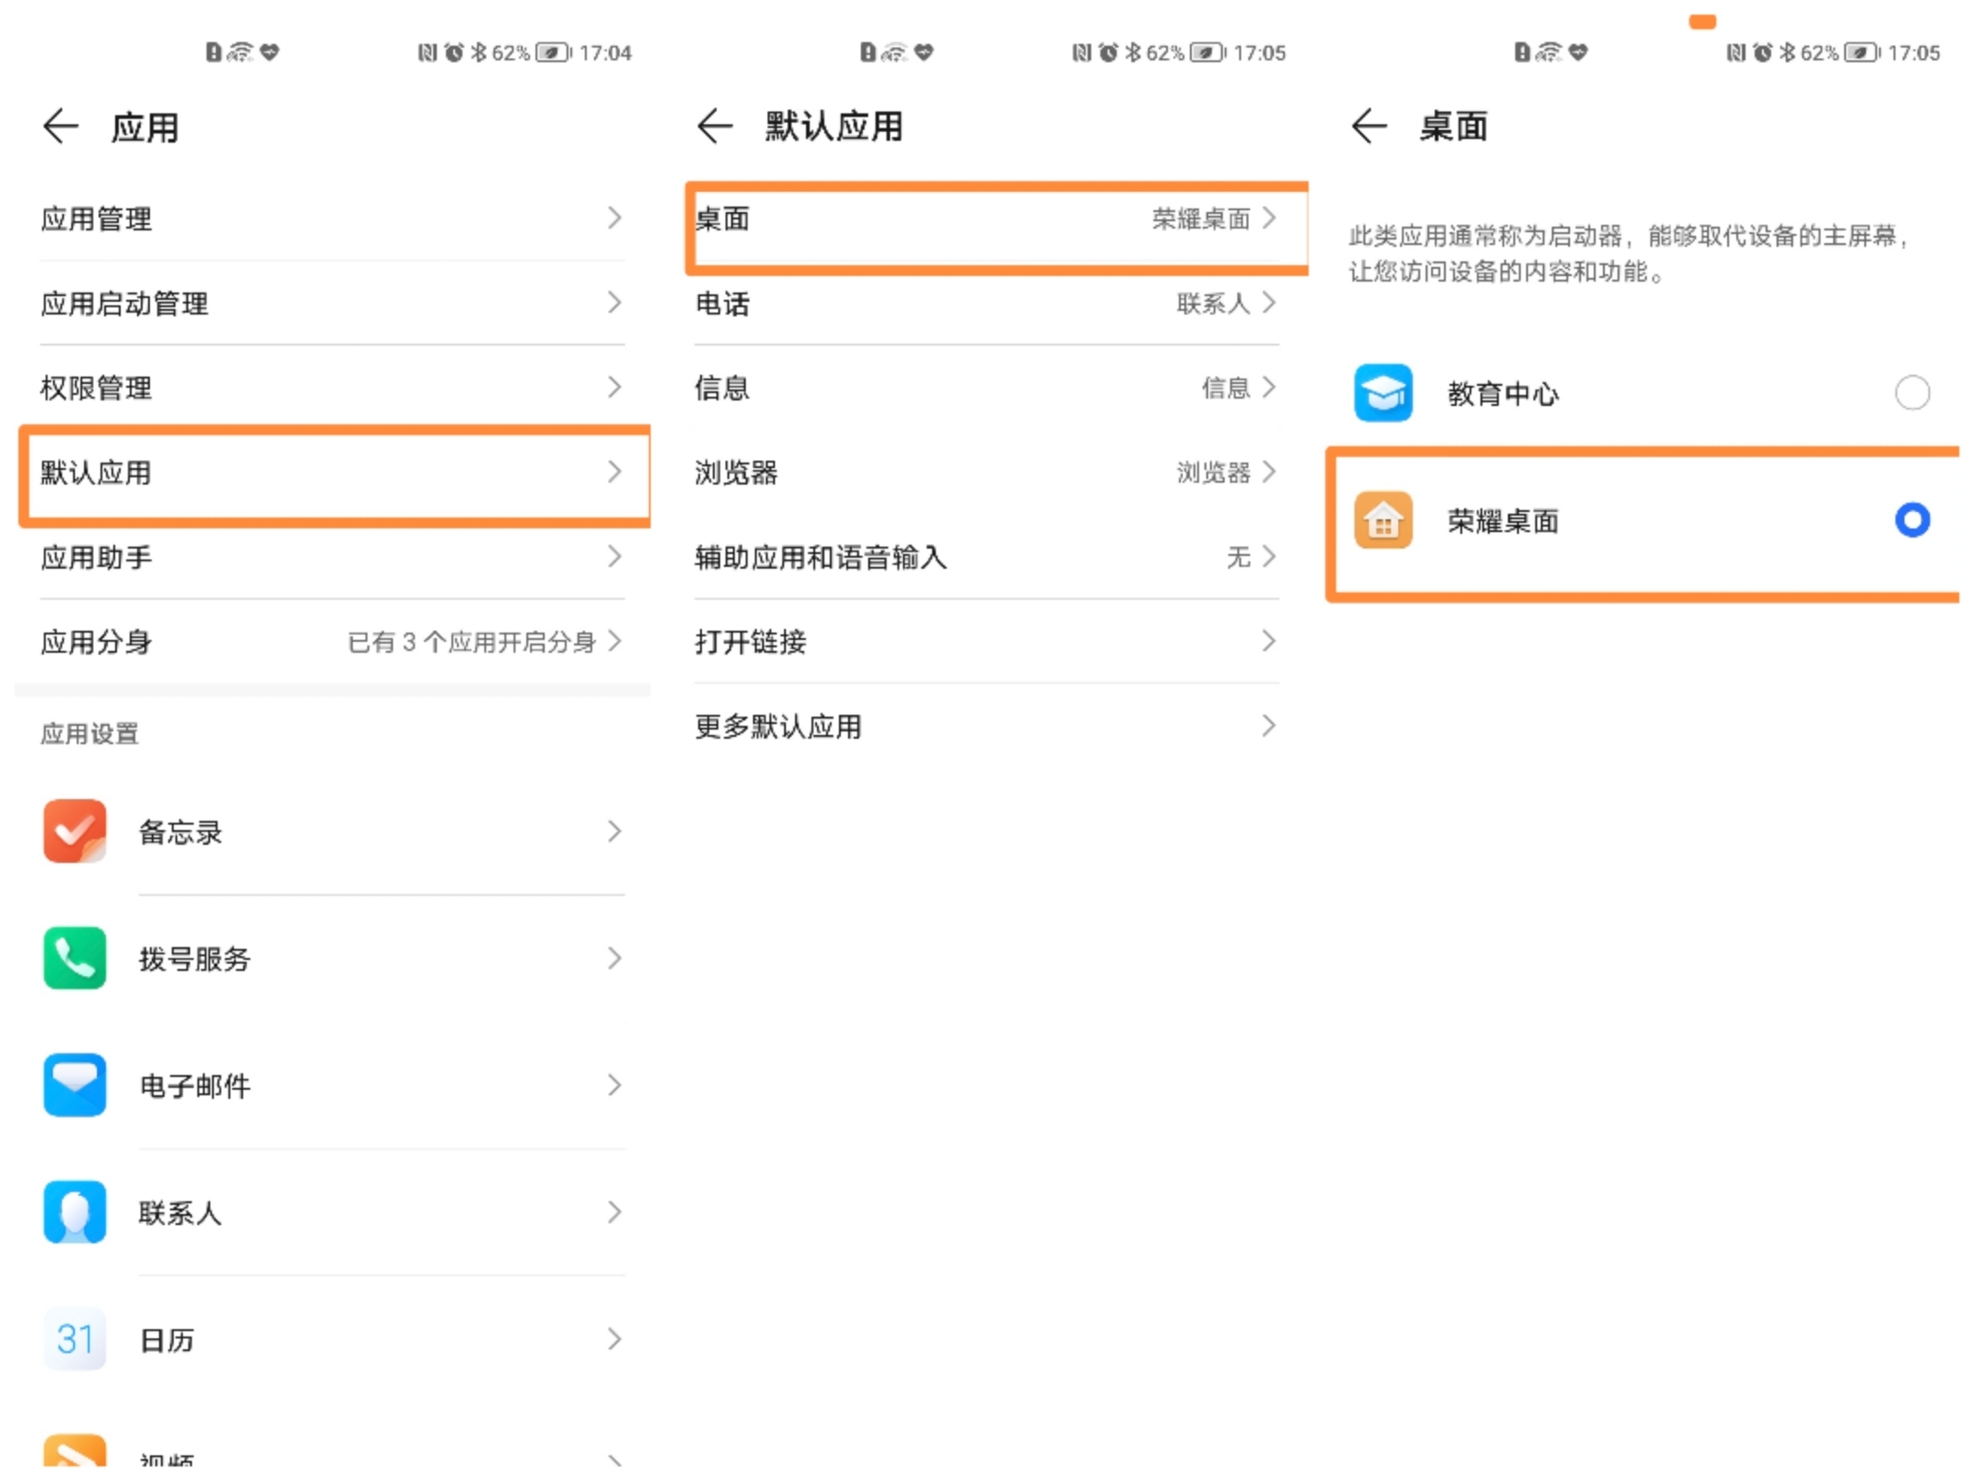
Task: Open 应用分身 menu entry
Action: coord(333,642)
